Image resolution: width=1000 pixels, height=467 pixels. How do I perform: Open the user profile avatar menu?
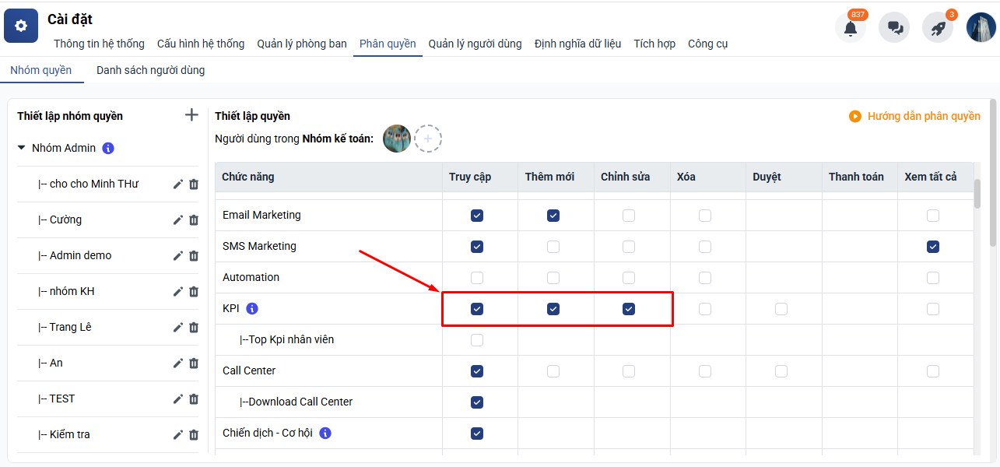point(981,27)
